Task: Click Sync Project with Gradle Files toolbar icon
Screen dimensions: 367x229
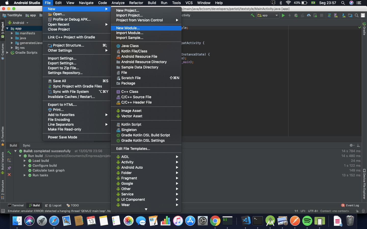Action: click(x=329, y=16)
